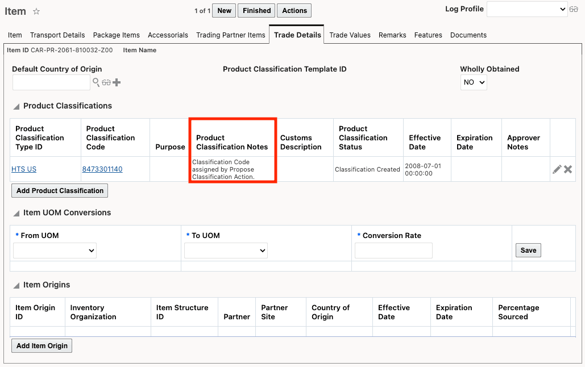
Task: Click the favorite star beside the Item title
Action: (x=35, y=10)
